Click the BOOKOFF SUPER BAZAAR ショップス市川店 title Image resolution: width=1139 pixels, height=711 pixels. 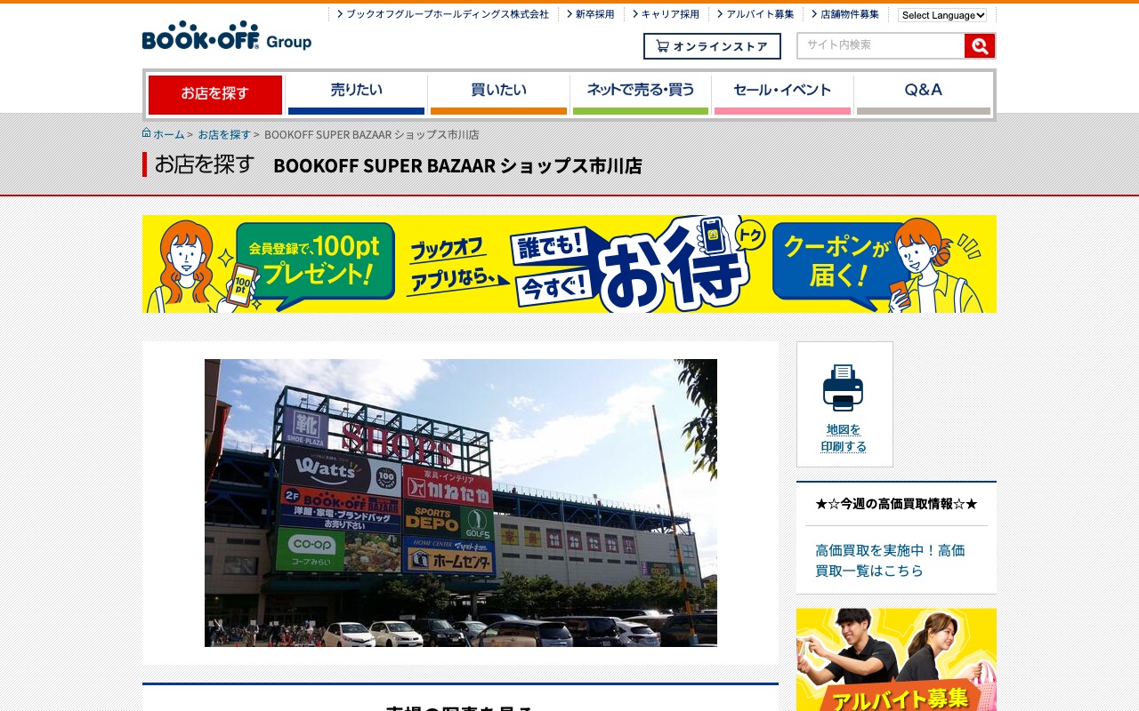[457, 165]
